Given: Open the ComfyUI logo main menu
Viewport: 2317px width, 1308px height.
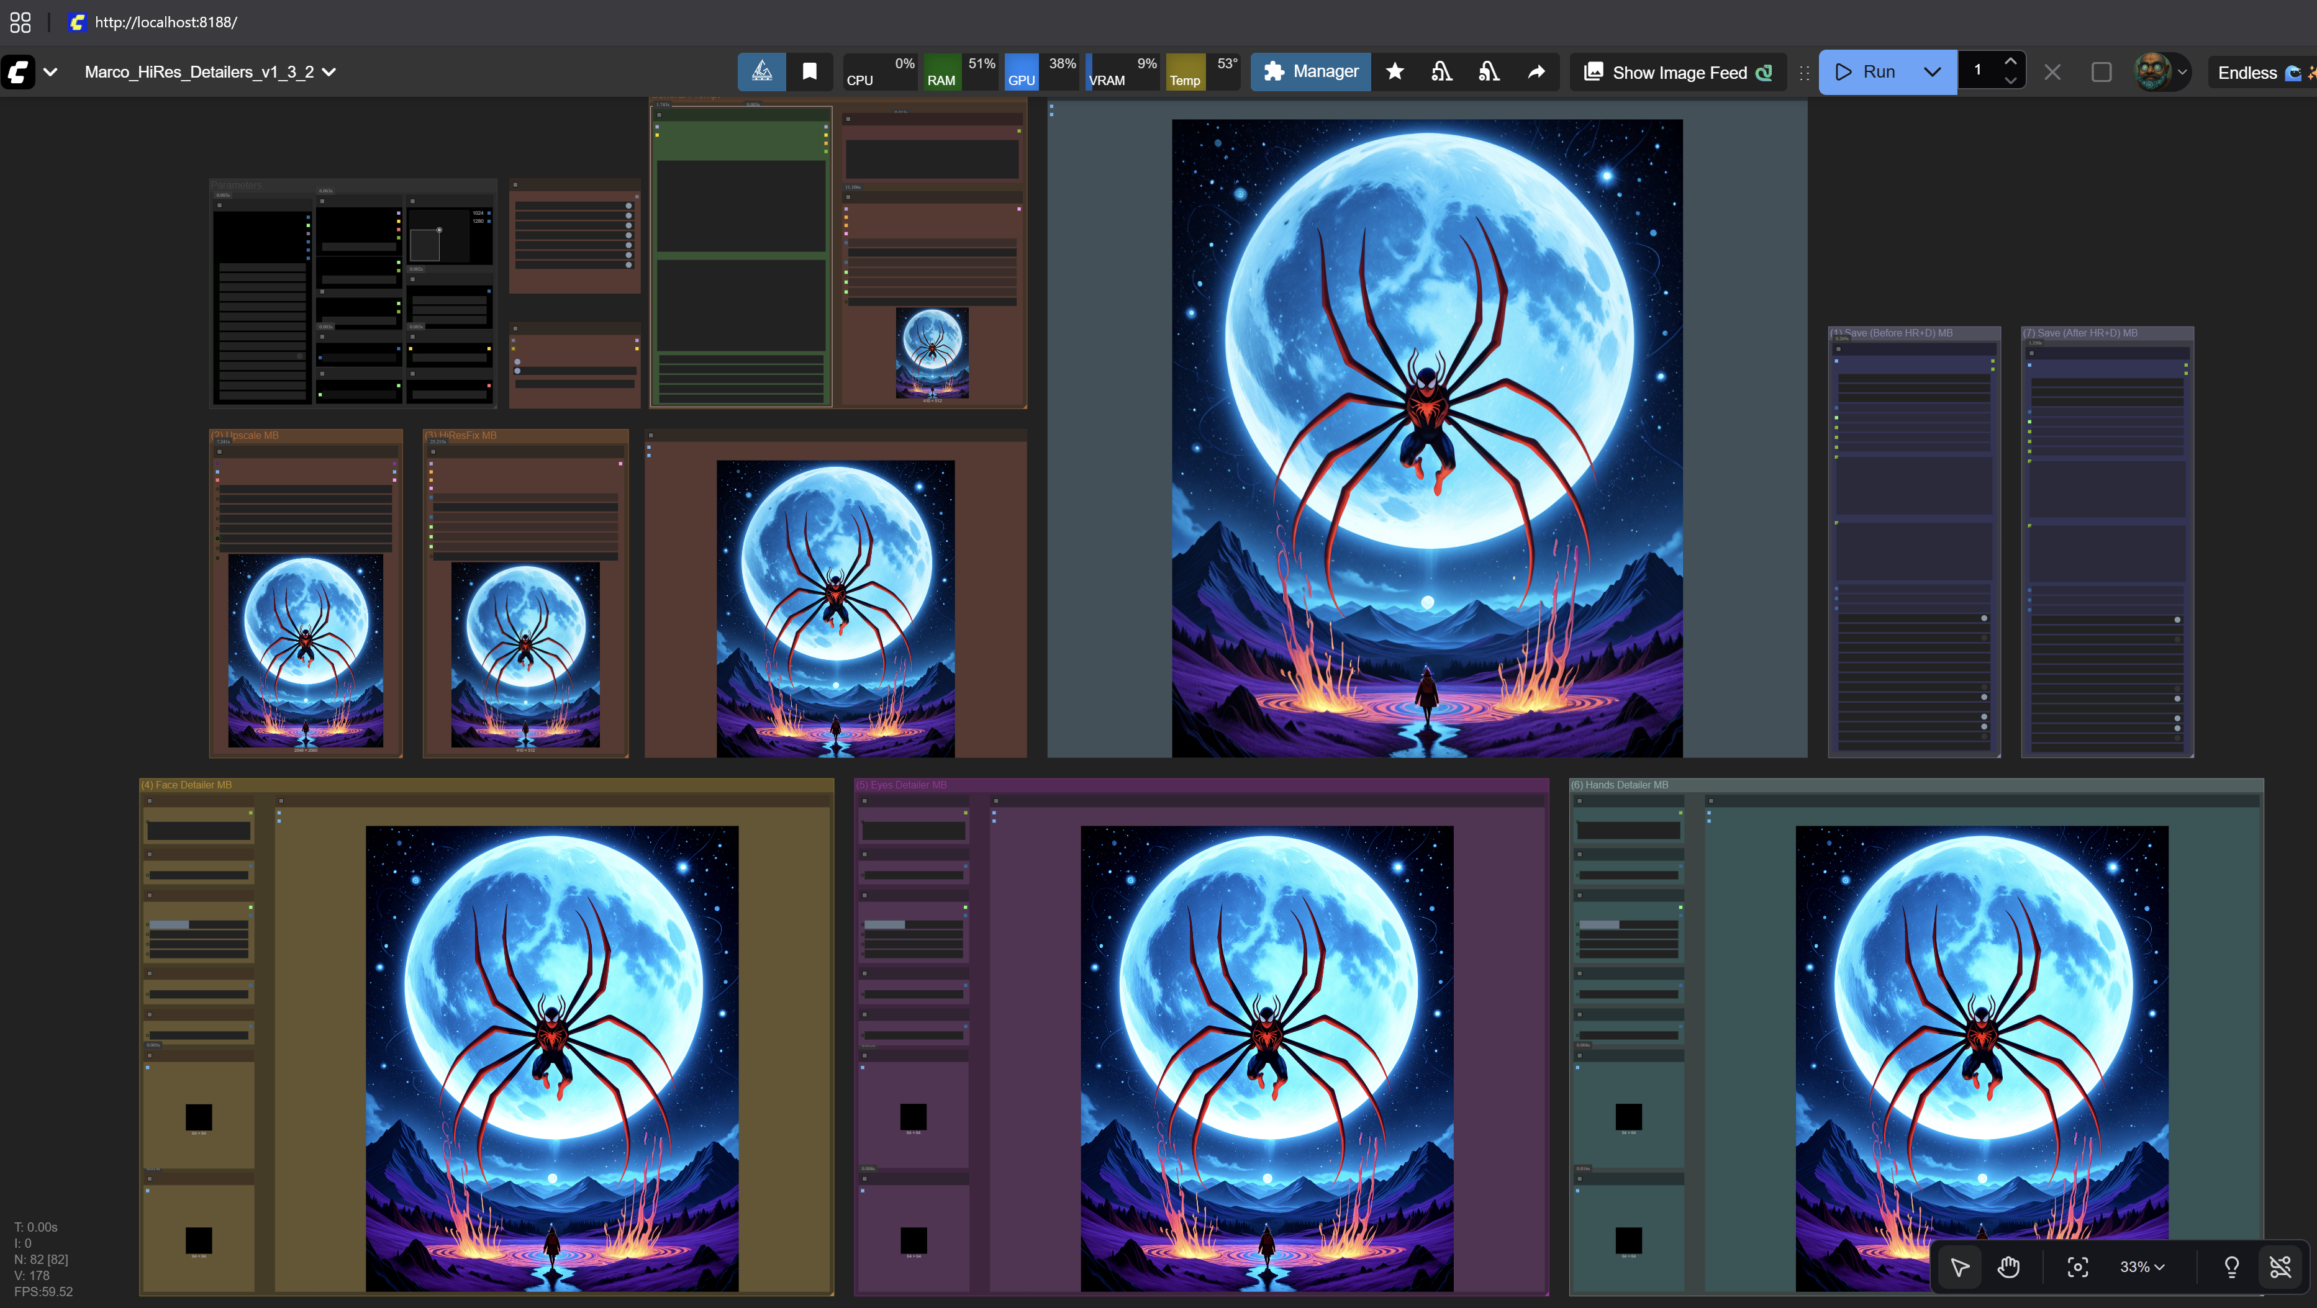Looking at the screenshot, I should (19, 72).
